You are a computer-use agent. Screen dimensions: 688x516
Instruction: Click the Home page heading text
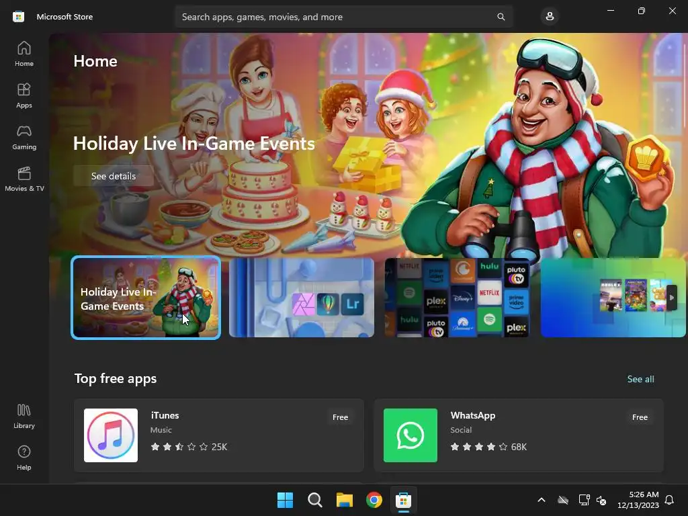point(95,61)
